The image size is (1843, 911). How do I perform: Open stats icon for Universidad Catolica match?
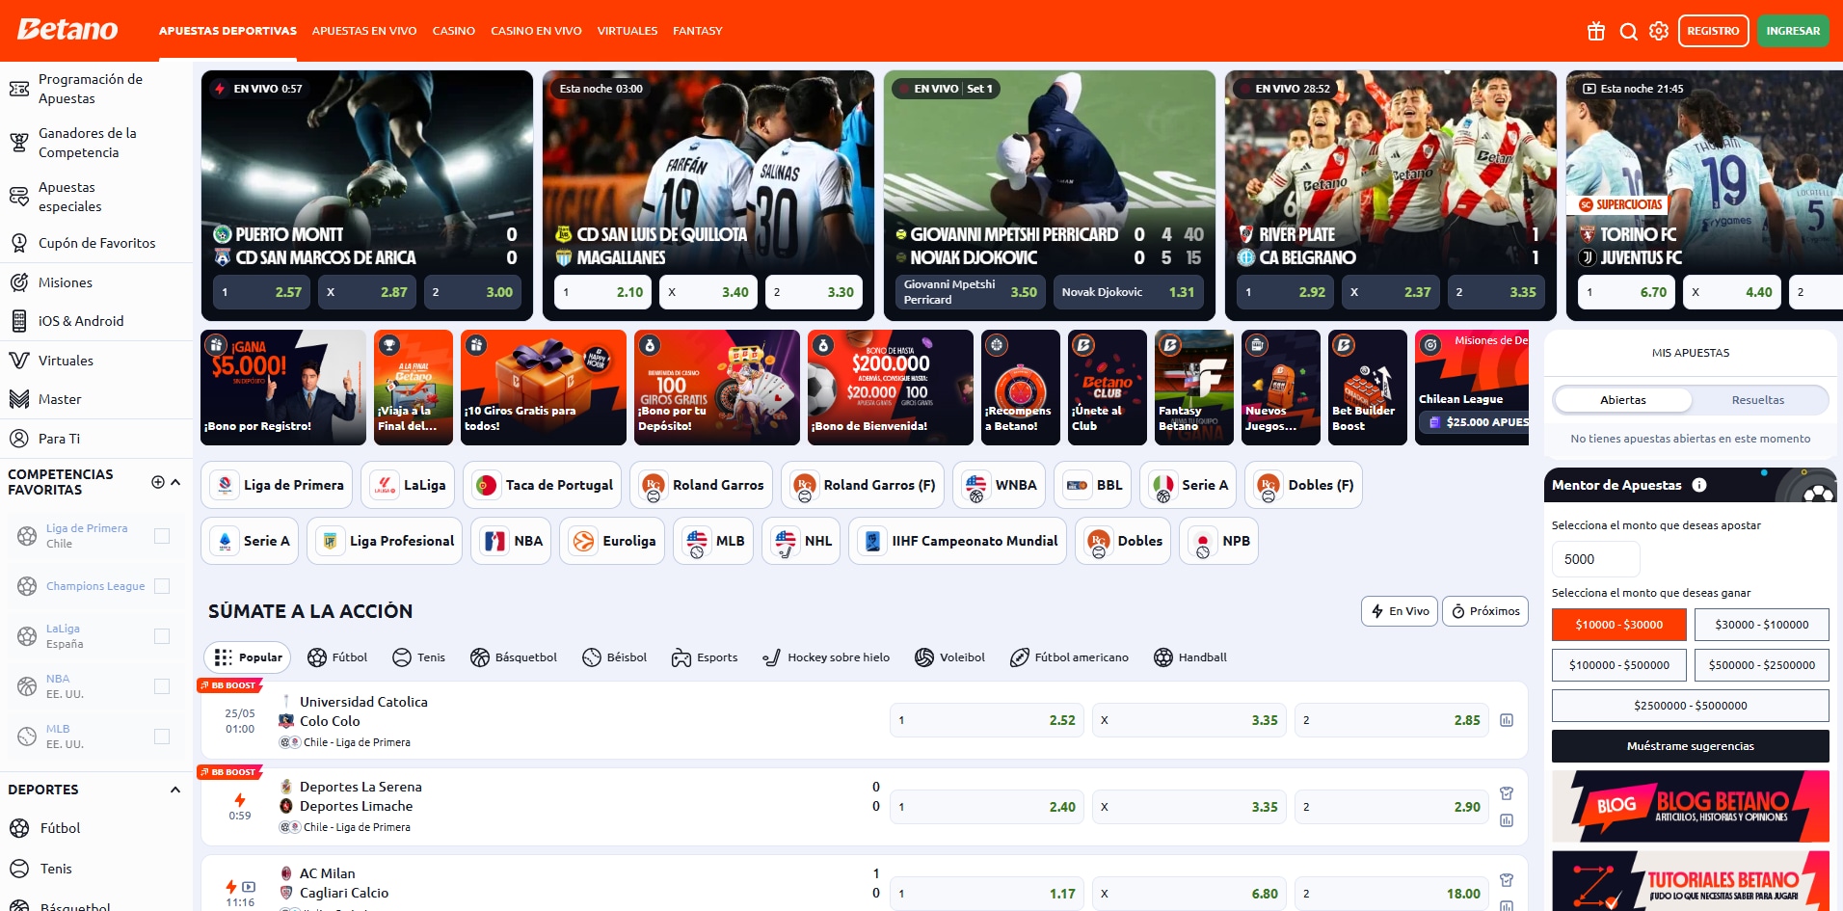[x=1507, y=720]
